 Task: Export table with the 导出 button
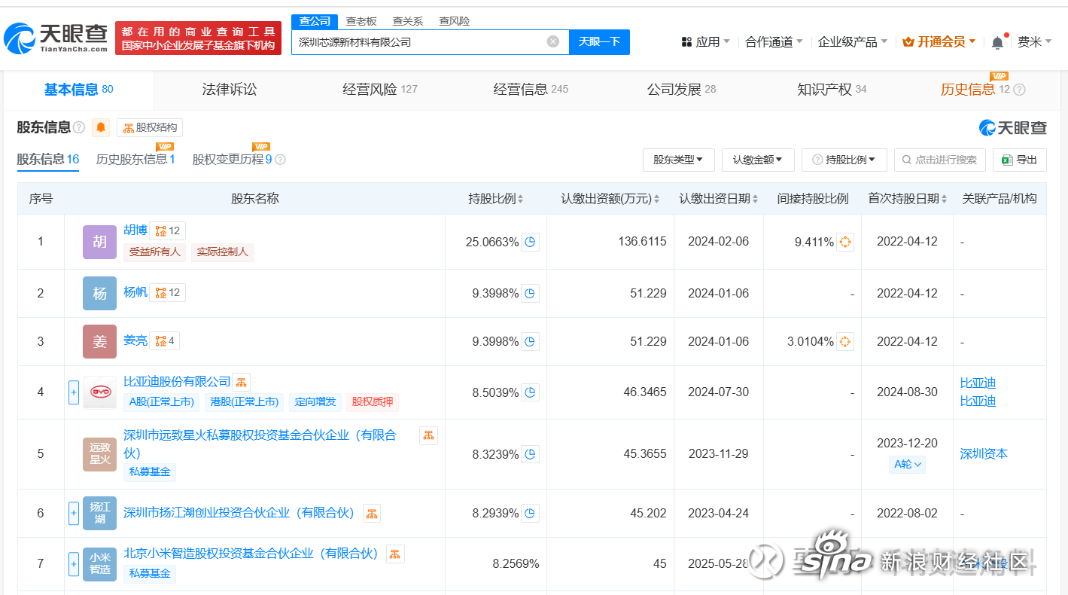pyautogui.click(x=1019, y=160)
